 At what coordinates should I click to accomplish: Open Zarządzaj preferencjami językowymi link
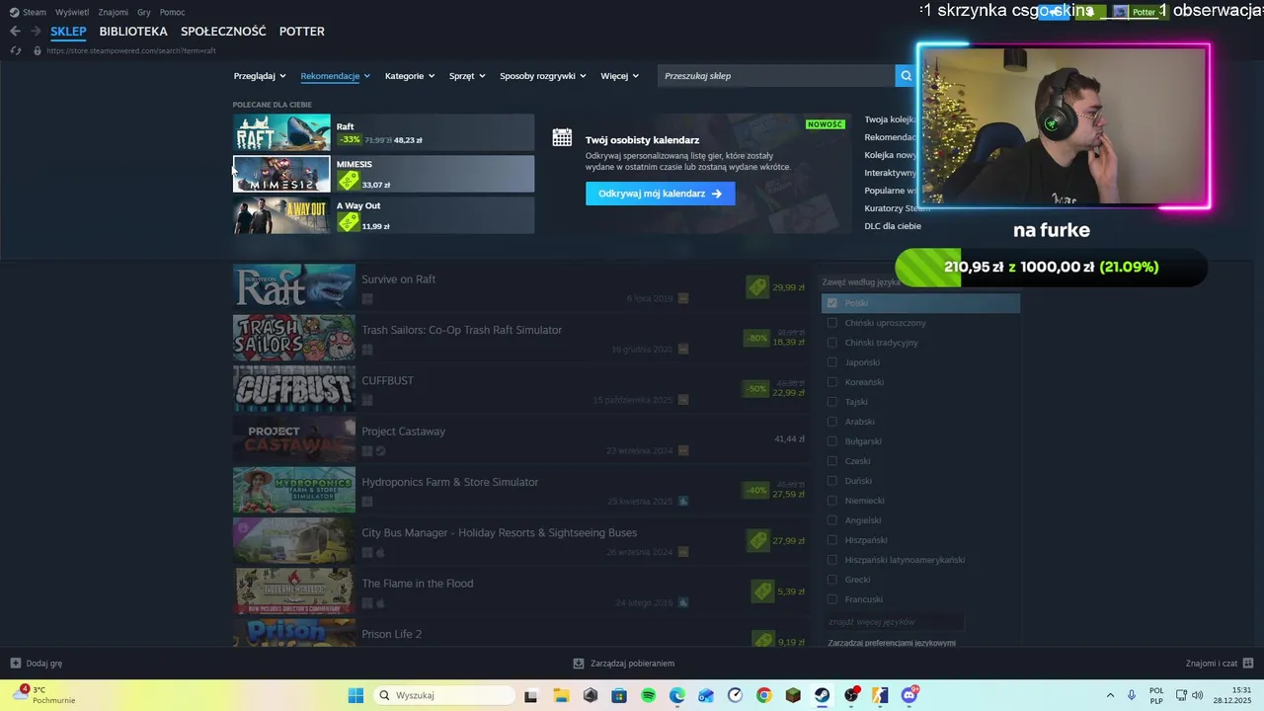click(892, 643)
